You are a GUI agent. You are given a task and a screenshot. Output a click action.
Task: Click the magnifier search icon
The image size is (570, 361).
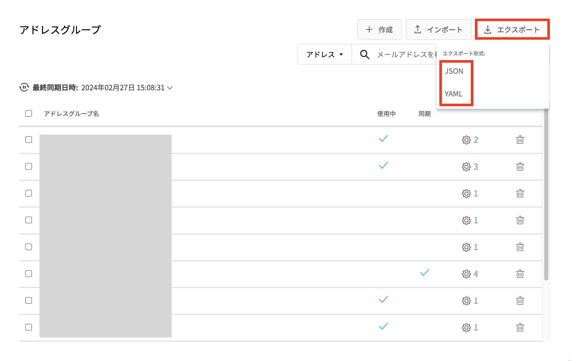364,54
